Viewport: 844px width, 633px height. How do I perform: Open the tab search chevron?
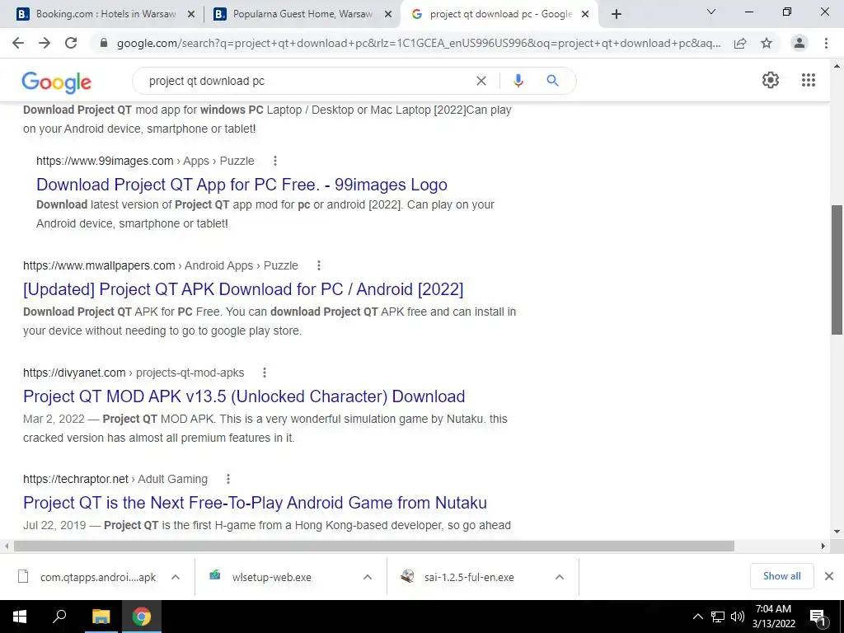coord(711,12)
